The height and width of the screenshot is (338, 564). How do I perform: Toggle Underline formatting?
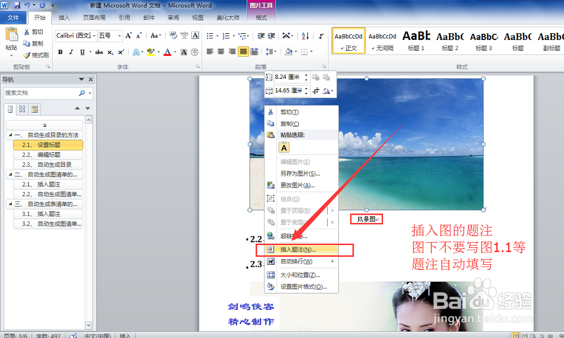click(x=82, y=52)
